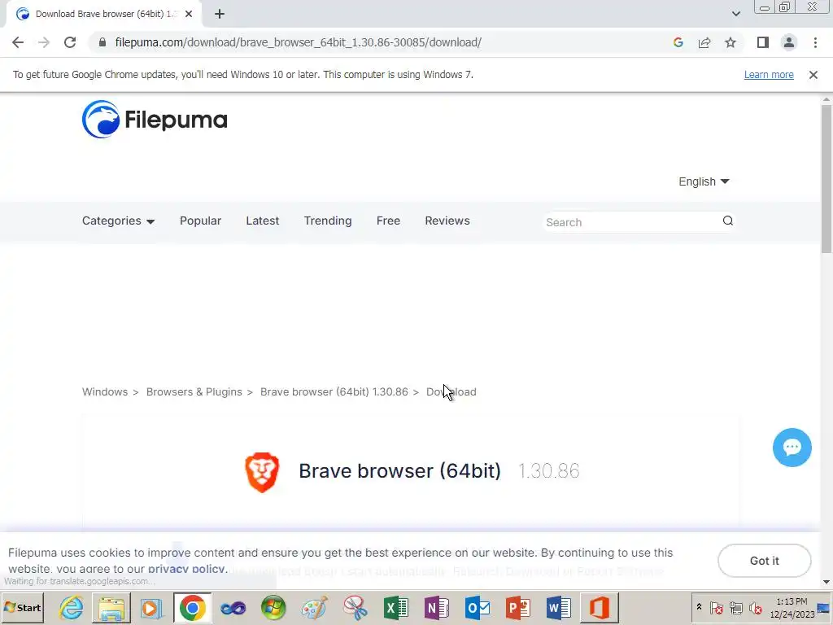Click the page vertical scrollbar thumb
This screenshot has height=625, width=833.
[826, 178]
